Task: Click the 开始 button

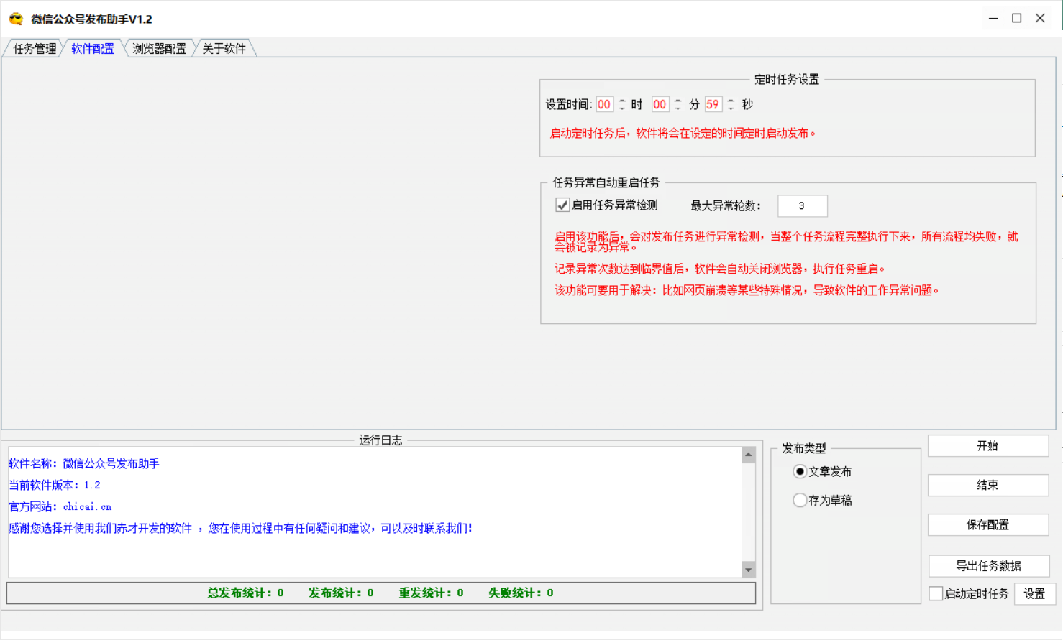Action: 988,446
